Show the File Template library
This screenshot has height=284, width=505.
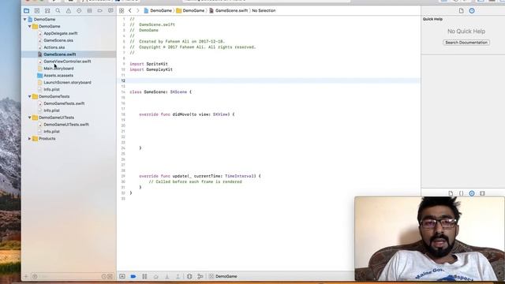[x=451, y=193]
